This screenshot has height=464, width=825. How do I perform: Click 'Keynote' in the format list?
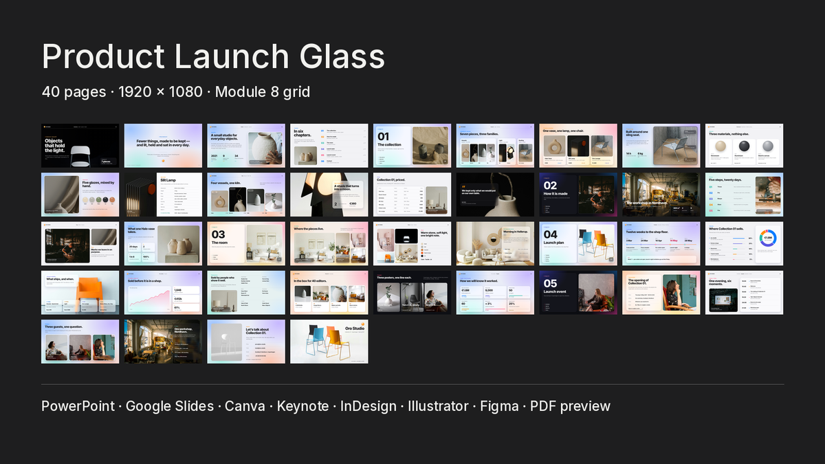303,406
